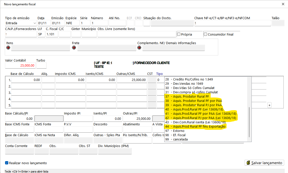Click the calculator icon on Salvar lançamento
This screenshot has width=288, height=173.
click(x=248, y=163)
